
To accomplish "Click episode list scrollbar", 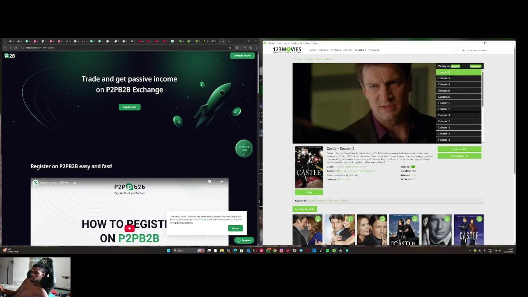I will click(482, 89).
